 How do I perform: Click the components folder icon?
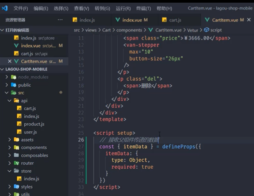pyautogui.click(x=16, y=147)
